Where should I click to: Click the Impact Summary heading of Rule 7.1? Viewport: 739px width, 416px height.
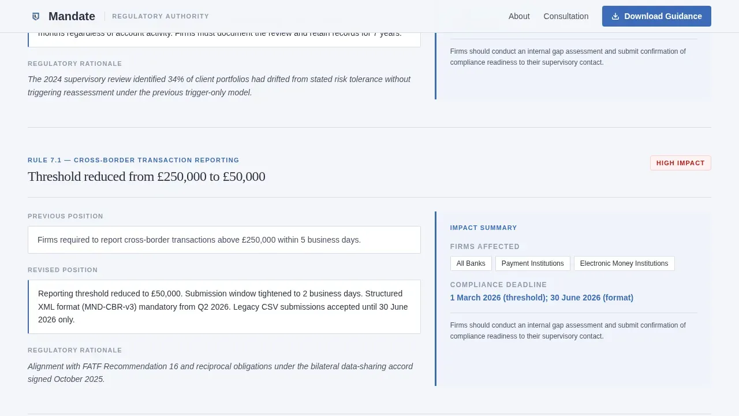click(x=484, y=228)
